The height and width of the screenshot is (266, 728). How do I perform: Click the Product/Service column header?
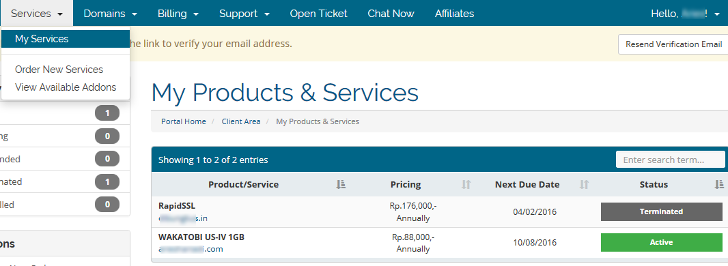point(243,184)
